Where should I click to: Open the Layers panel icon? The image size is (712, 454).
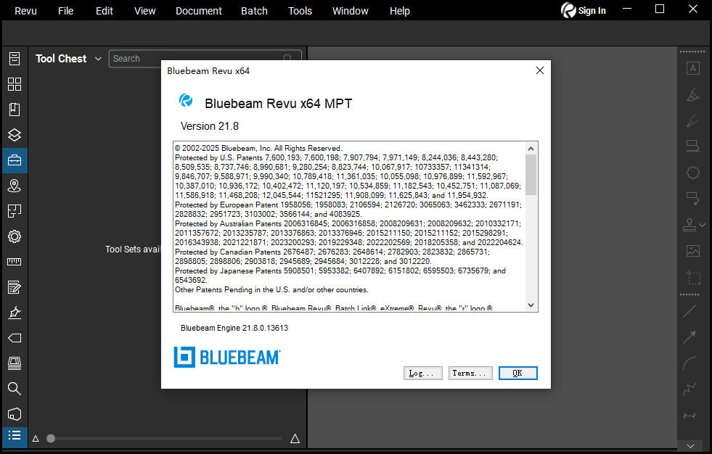[15, 135]
